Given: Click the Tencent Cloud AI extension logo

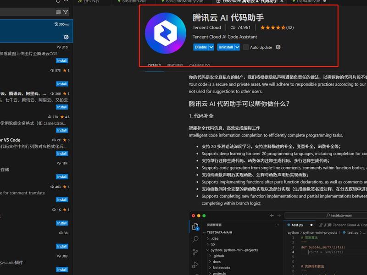Looking at the screenshot, I should (166, 33).
